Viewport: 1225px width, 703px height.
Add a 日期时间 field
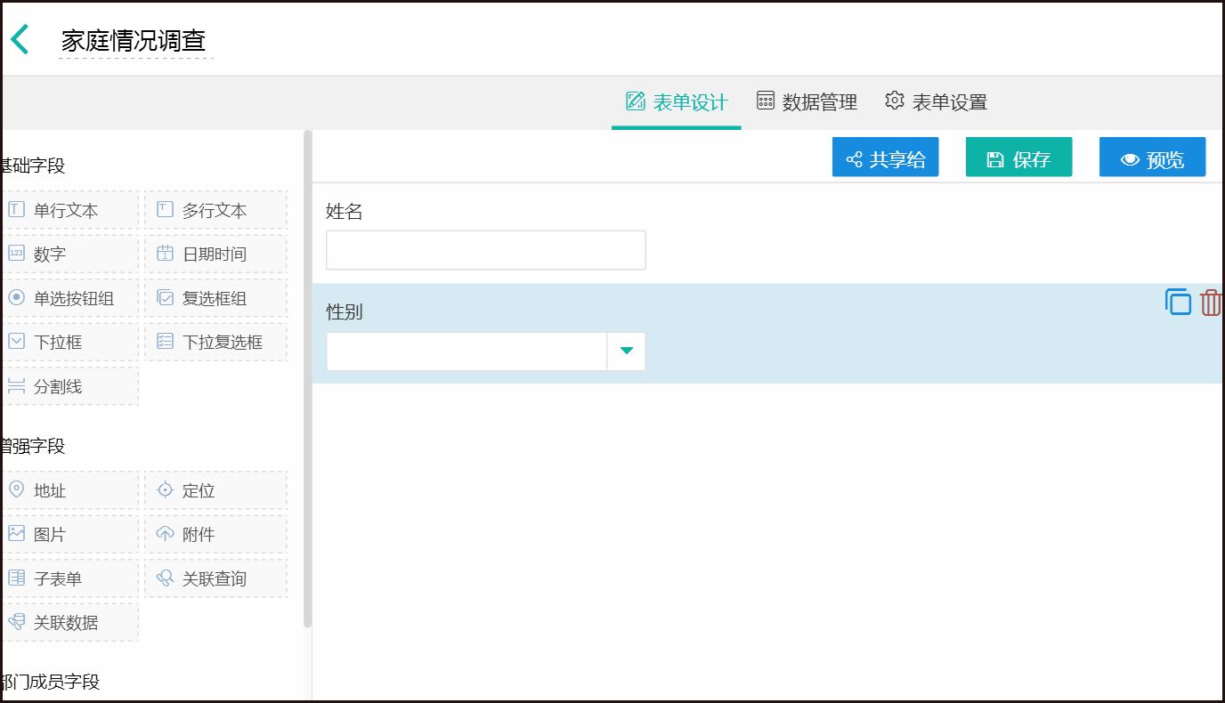pyautogui.click(x=216, y=254)
